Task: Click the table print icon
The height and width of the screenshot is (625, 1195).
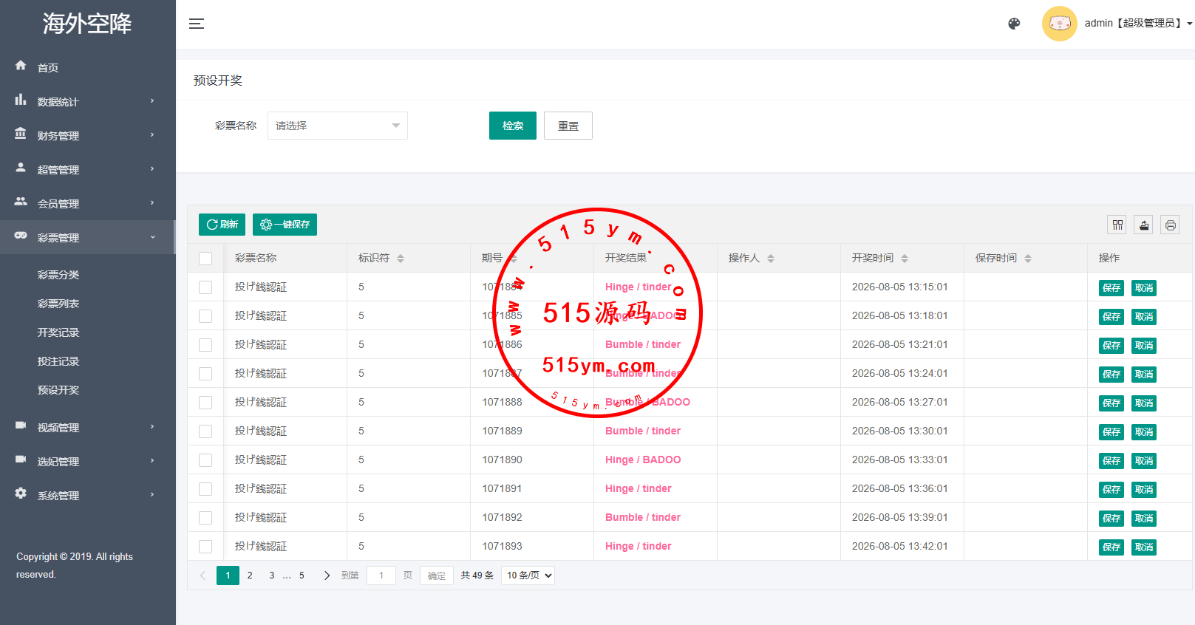Action: pyautogui.click(x=1171, y=225)
